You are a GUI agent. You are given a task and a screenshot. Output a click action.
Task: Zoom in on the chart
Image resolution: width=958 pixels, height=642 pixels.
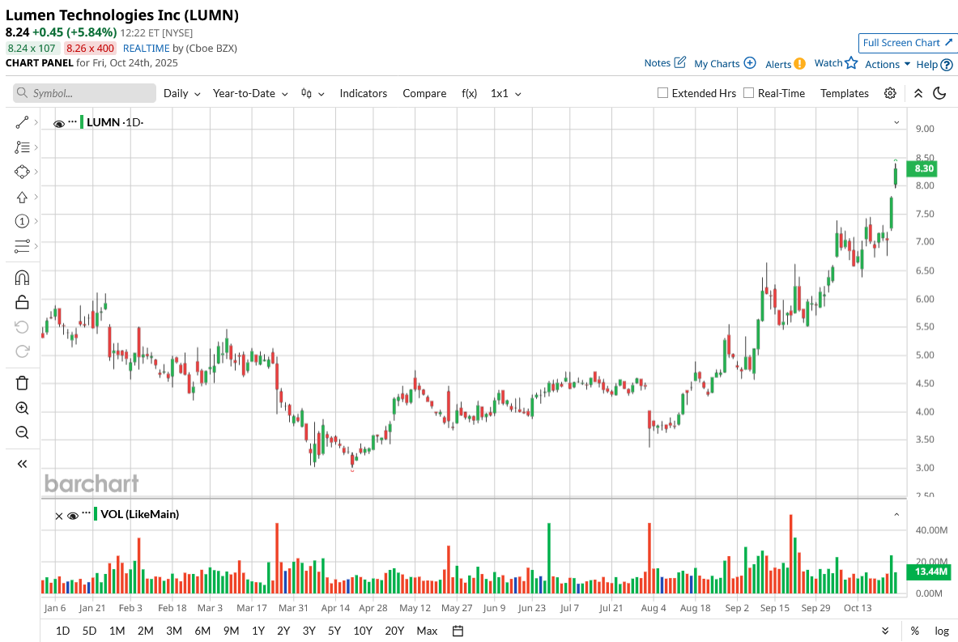(x=22, y=408)
